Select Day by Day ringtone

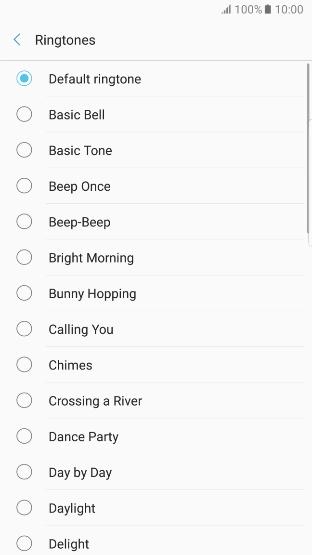tap(80, 472)
